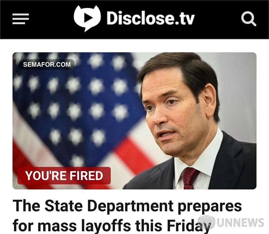
Task: Click the UN emblem in watermark
Action: pos(206,223)
